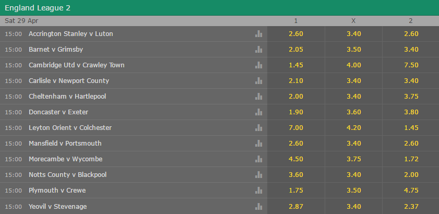Screen dimensions: 439x214
Task: Open the Plymouth v Crewe match
Action: click(x=57, y=191)
